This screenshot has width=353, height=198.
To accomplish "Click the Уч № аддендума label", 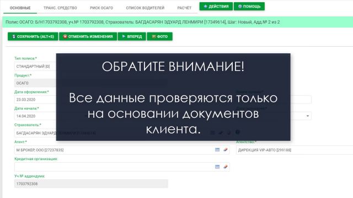I will (29, 176).
